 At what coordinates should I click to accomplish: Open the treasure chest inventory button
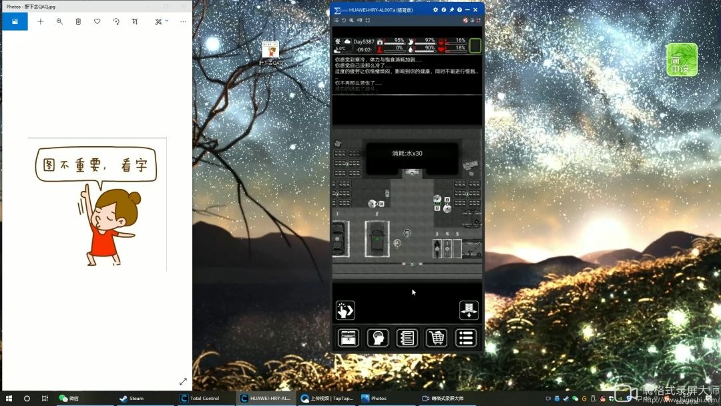click(348, 338)
